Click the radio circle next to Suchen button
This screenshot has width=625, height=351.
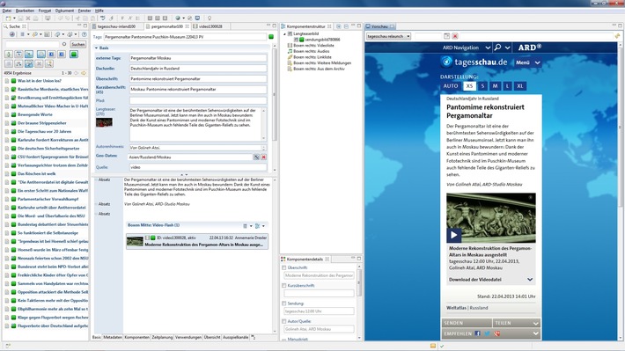[x=64, y=44]
